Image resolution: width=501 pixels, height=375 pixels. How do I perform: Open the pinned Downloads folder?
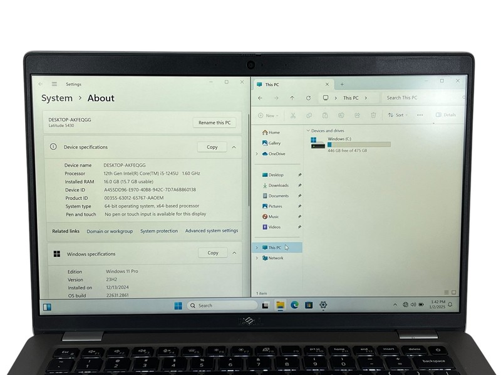(276, 185)
